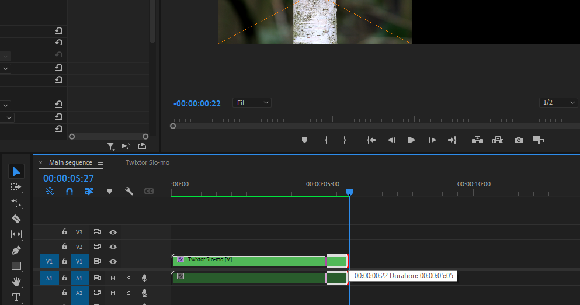Click the timeline playhead marker
Screen dimensions: 580x305
click(x=349, y=192)
